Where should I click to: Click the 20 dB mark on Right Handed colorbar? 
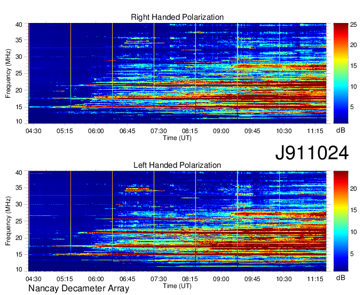point(353,45)
